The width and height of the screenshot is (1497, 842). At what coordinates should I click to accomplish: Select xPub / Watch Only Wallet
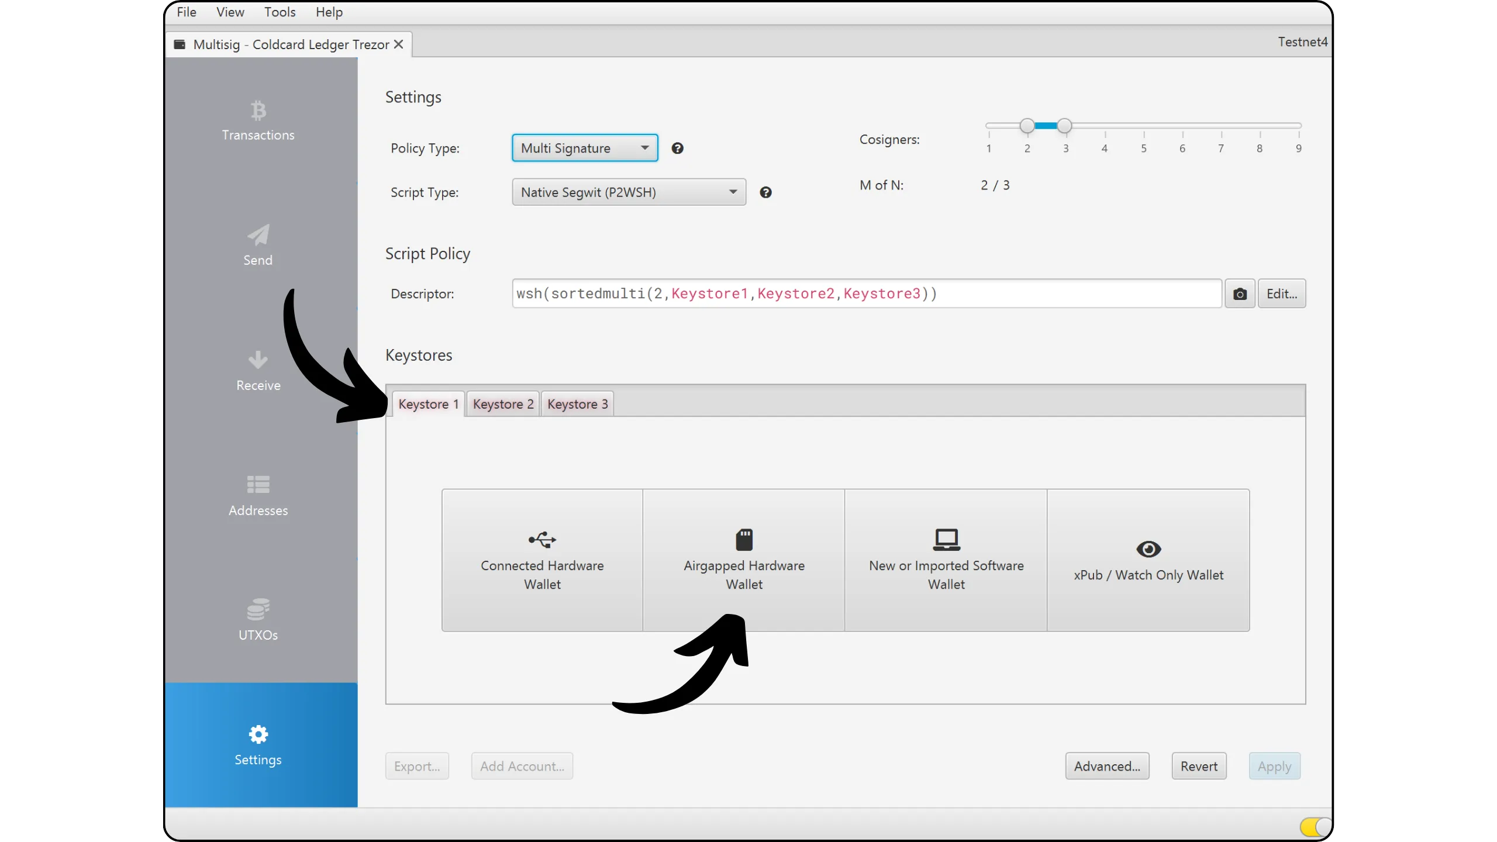(x=1148, y=560)
